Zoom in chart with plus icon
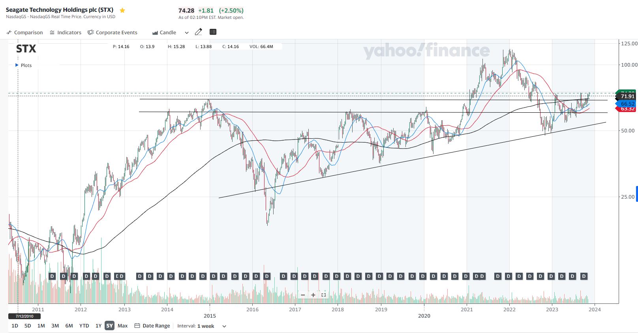The height and width of the screenshot is (333, 638). pos(313,295)
